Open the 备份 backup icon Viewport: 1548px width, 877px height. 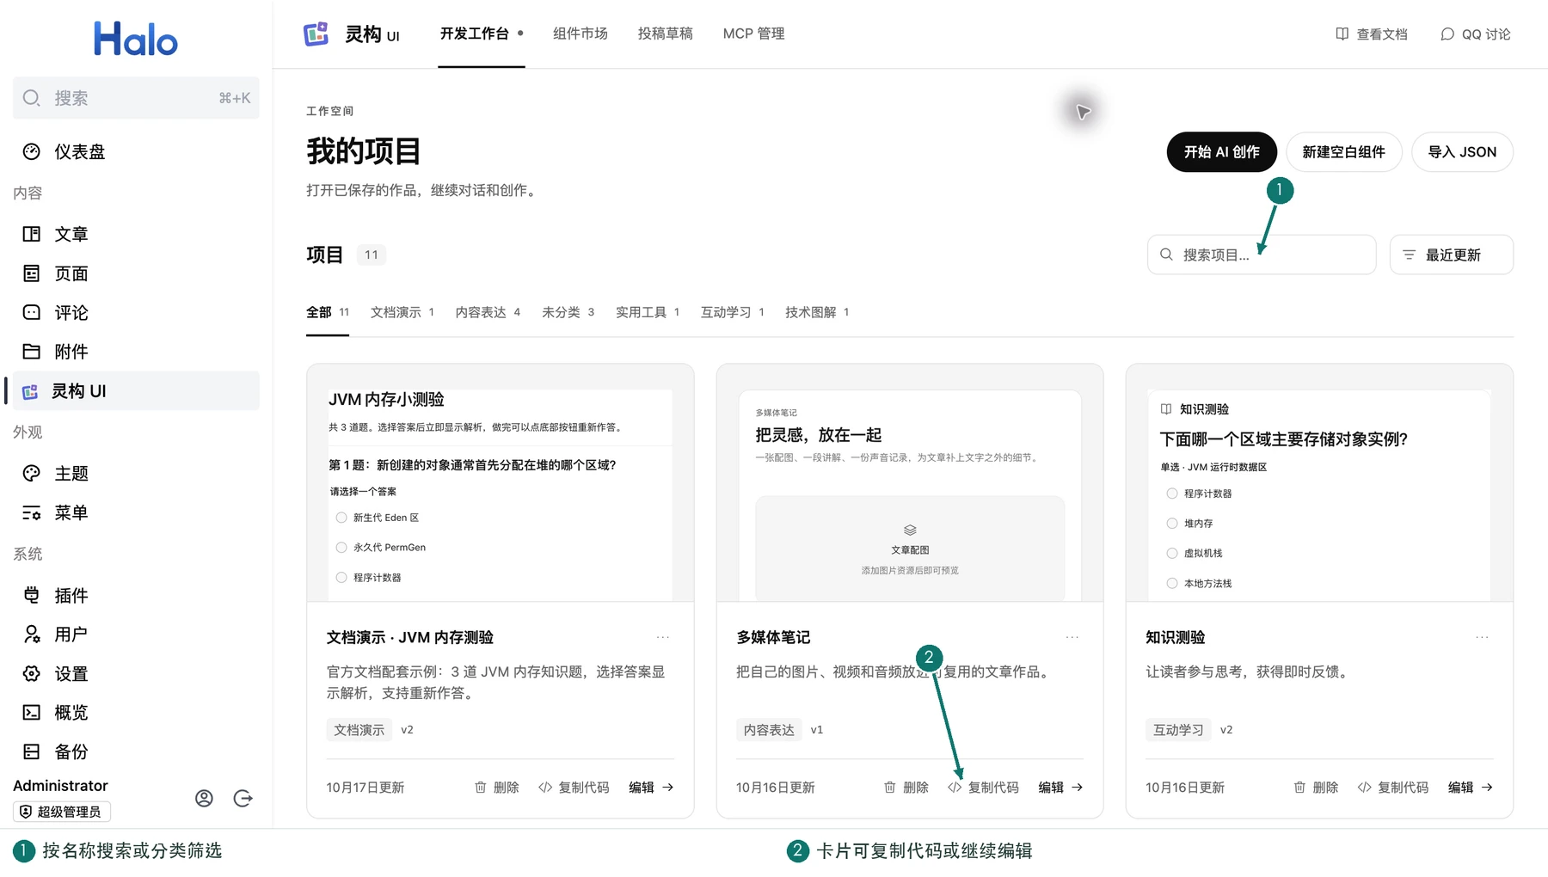coord(32,751)
